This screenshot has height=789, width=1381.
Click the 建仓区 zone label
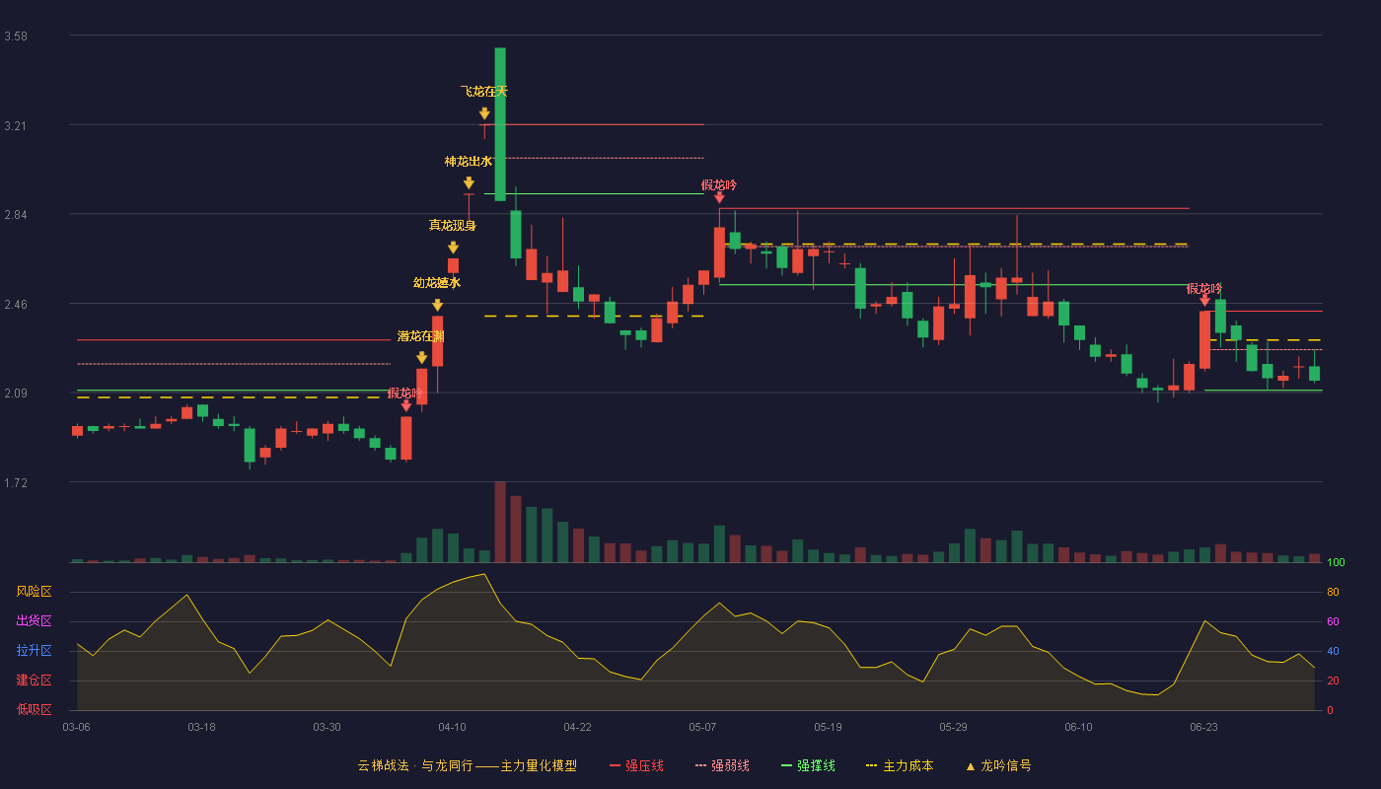pyautogui.click(x=34, y=681)
